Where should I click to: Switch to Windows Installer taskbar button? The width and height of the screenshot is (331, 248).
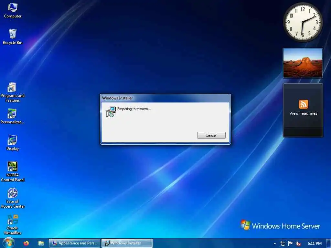127,243
